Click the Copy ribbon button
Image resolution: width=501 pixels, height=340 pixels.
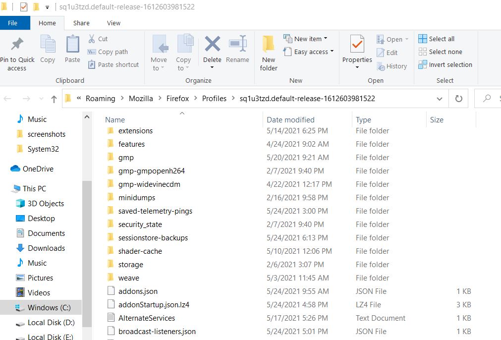[x=48, y=49]
